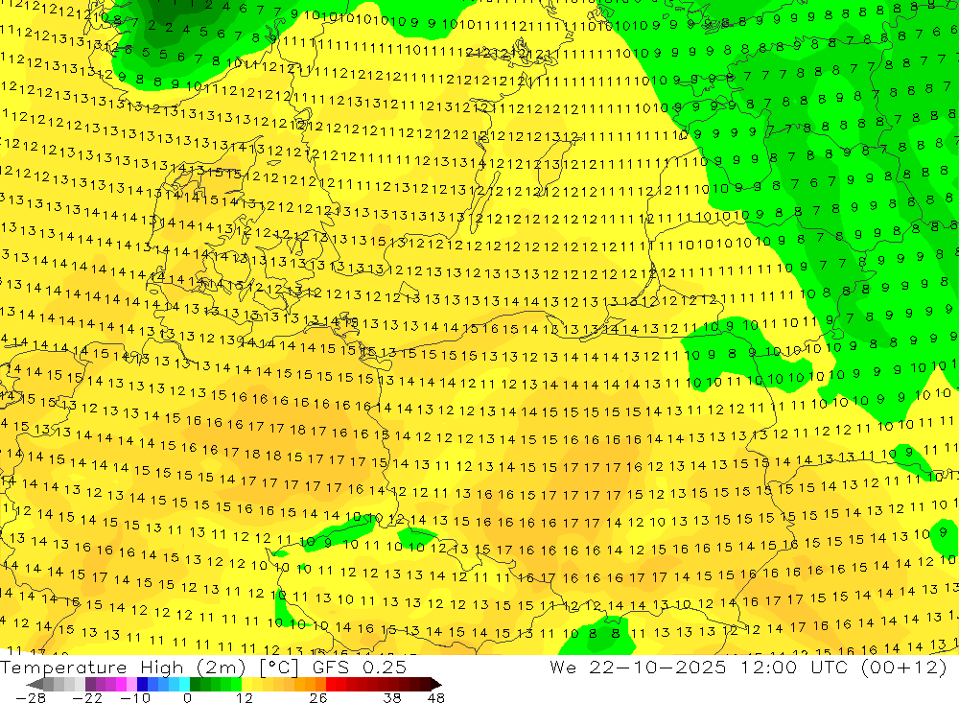The width and height of the screenshot is (959, 703).
Task: Click the dark blue swatch in the legend
Action: coord(142,684)
